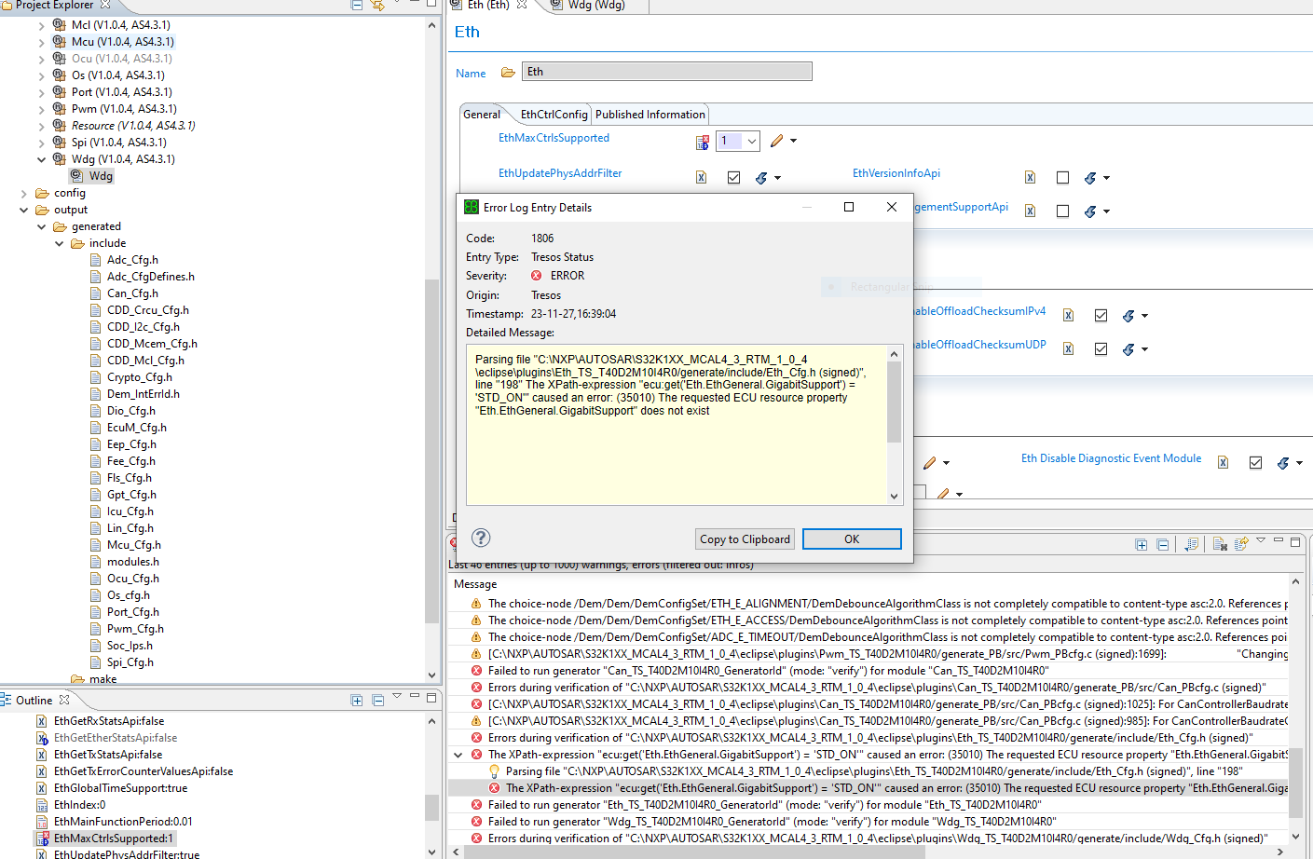
Task: Enable the EthVersionInfoApi checkbox
Action: [1062, 177]
